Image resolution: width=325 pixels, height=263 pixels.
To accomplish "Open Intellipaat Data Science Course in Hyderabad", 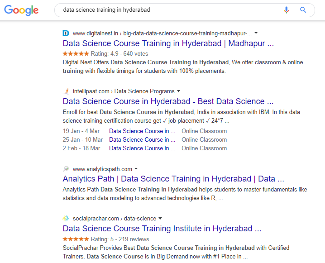I will pos(168,101).
